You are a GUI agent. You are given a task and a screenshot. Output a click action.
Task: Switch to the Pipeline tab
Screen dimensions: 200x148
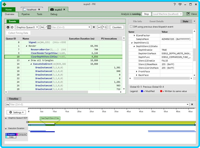pyautogui.click(x=26, y=14)
